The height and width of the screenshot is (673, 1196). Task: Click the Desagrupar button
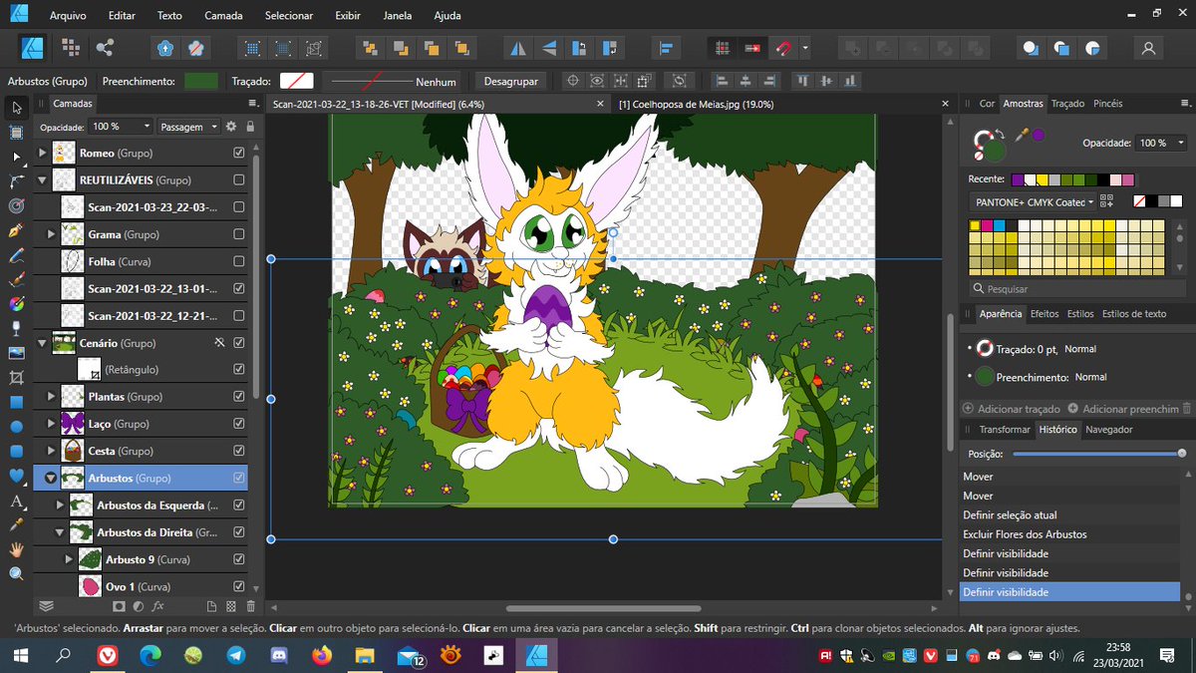510,82
